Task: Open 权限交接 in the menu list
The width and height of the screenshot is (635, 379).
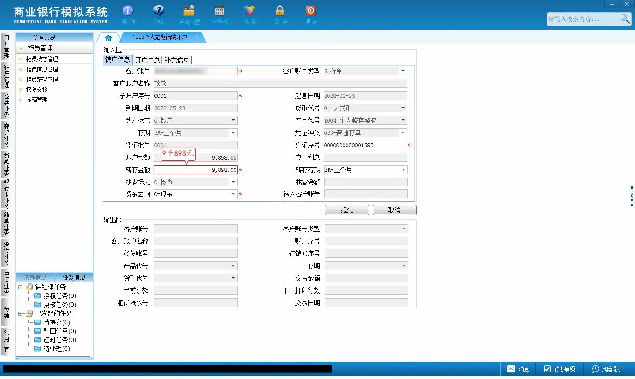Action: click(37, 89)
